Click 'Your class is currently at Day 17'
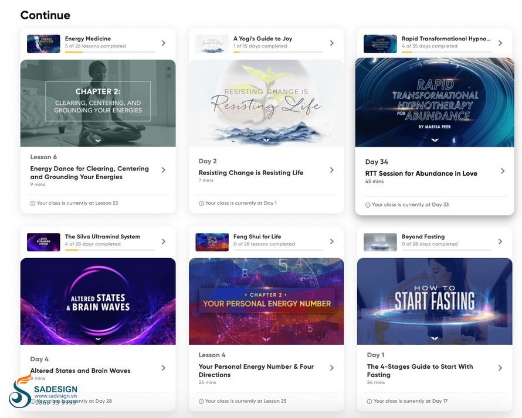This screenshot has width=522, height=418. tap(411, 402)
